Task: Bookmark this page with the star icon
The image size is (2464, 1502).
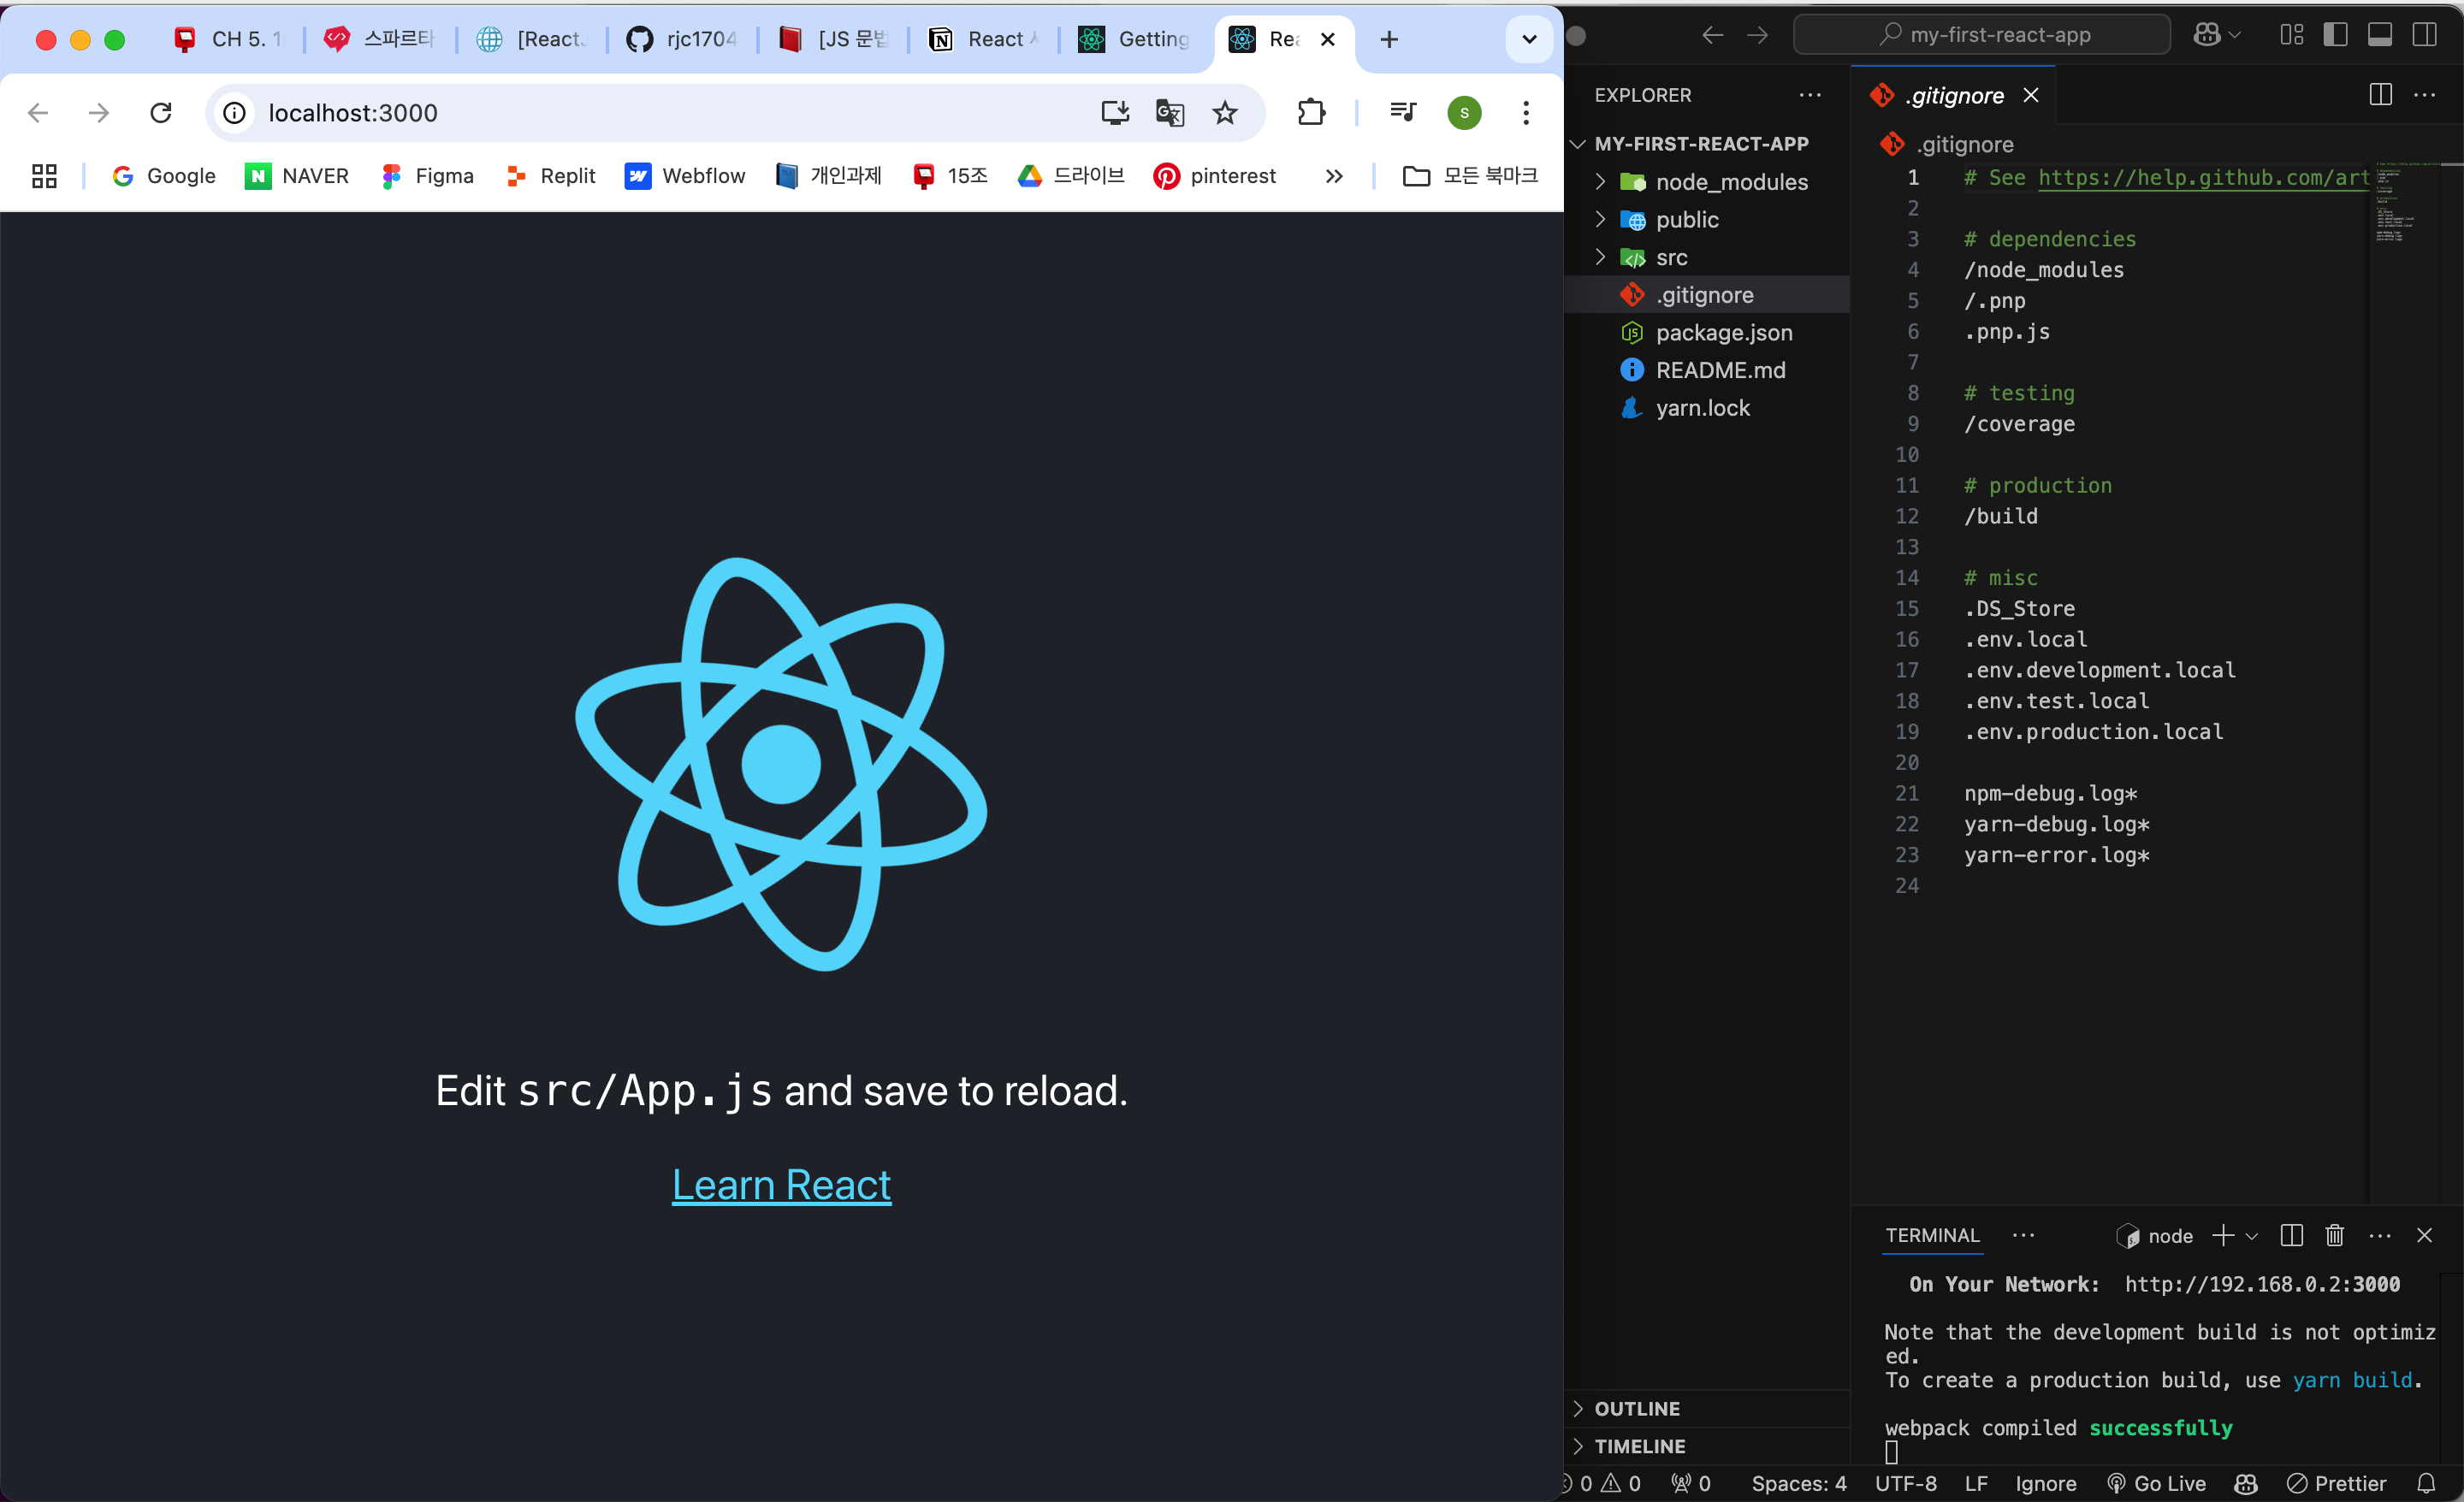Action: (1224, 112)
